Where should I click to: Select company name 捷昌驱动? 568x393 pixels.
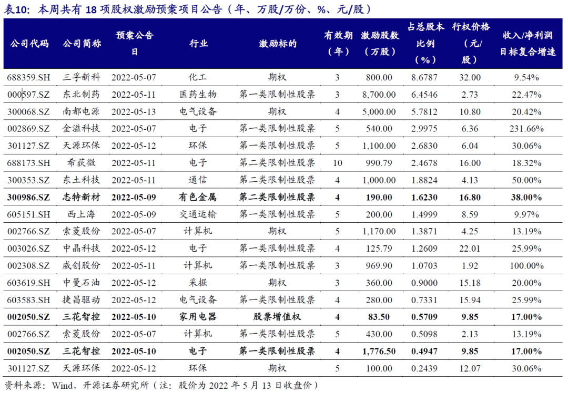(x=82, y=299)
